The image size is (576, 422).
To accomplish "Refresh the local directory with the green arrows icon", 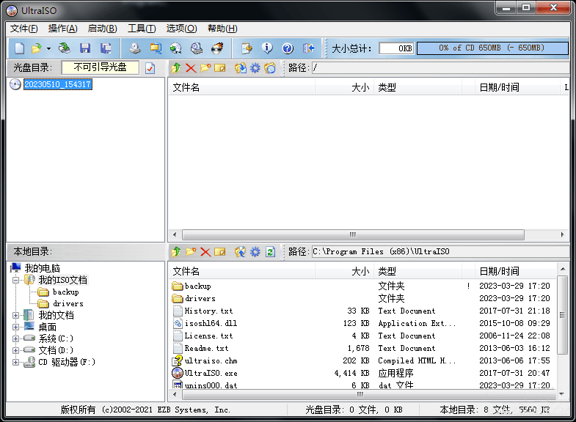I will coord(270,252).
